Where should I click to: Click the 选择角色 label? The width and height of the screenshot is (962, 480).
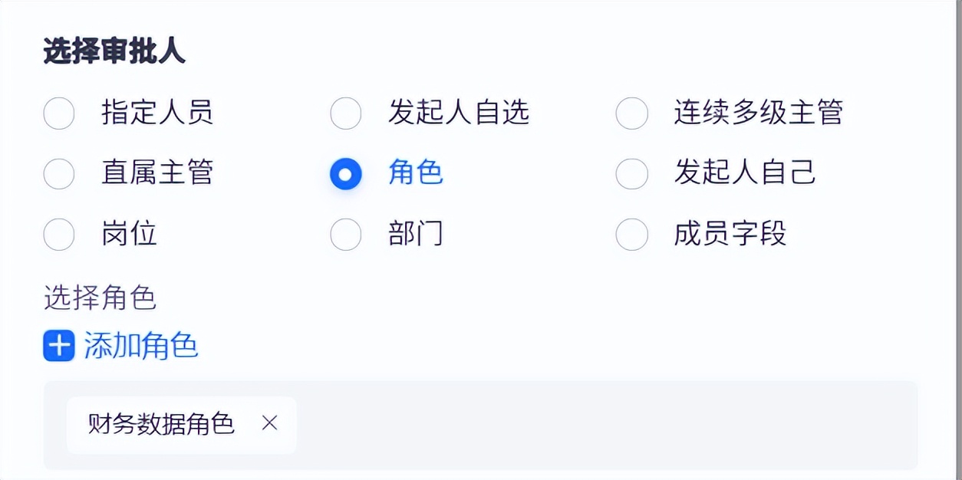pyautogui.click(x=100, y=299)
